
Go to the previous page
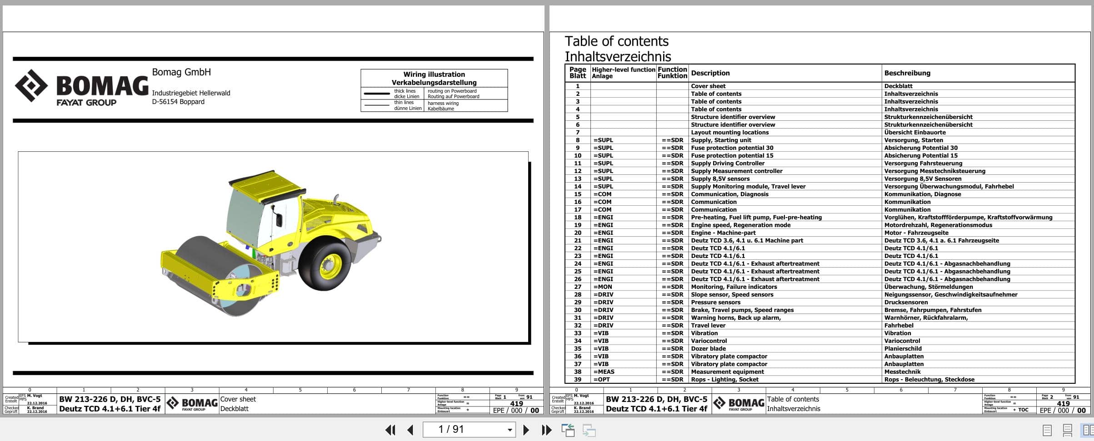coord(410,430)
